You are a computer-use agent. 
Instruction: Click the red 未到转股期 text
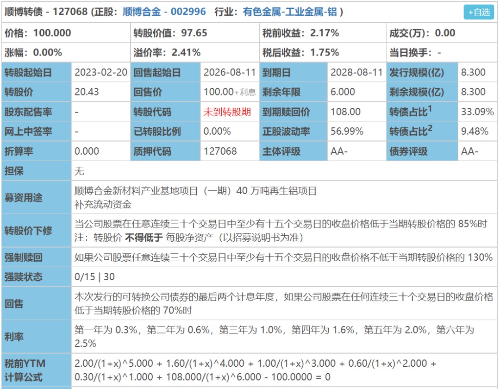(227, 112)
